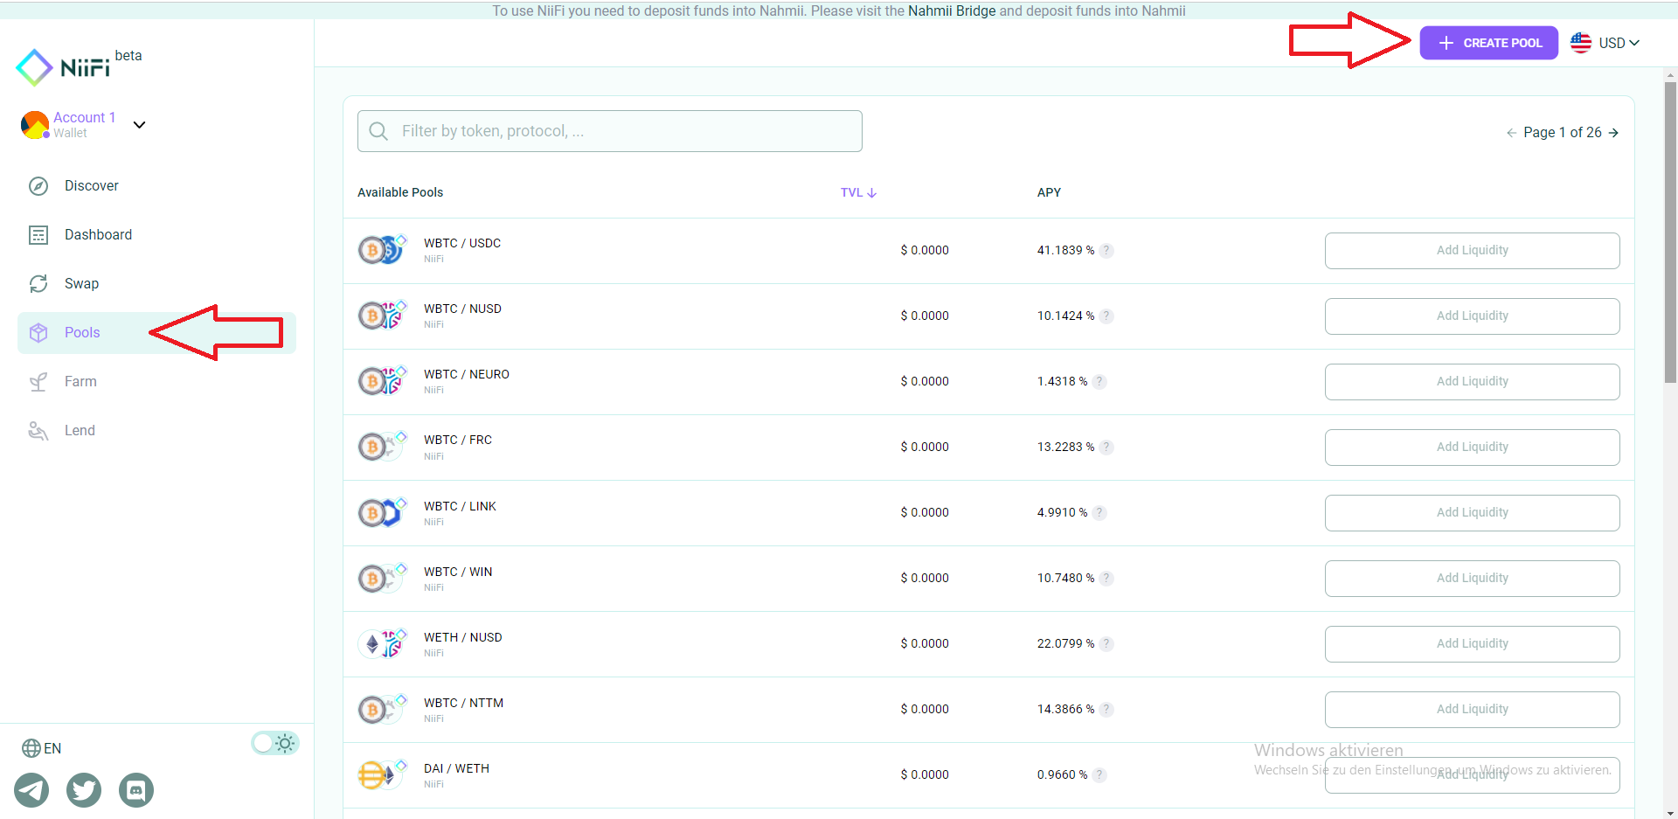Image resolution: width=1678 pixels, height=819 pixels.
Task: Click the WETH / NUSD token pair icon
Action: 383,643
